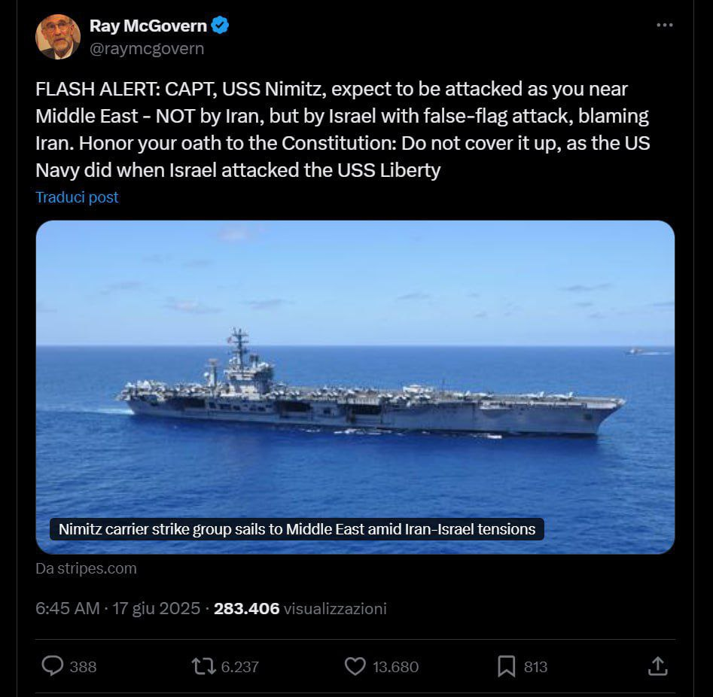Screen dimensions: 713x697
Task: Click the blue verified badge icon
Action: pyautogui.click(x=221, y=26)
